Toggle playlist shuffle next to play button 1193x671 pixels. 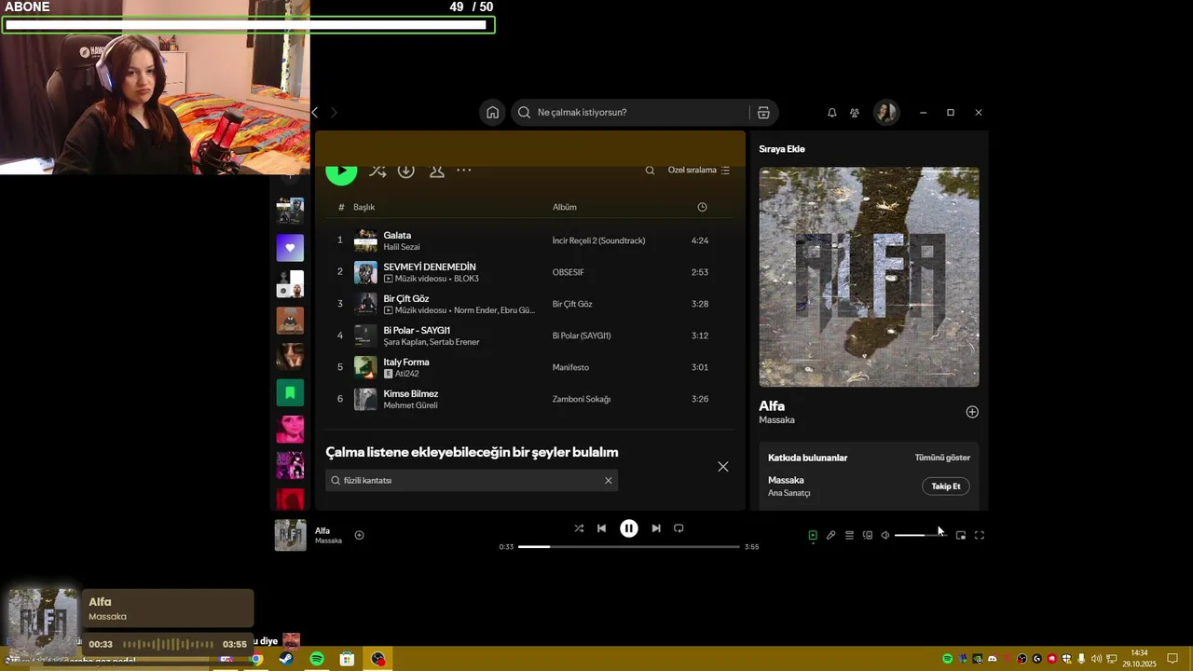377,171
